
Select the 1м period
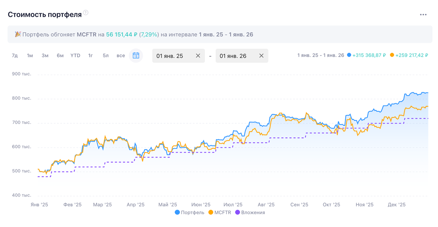[x=30, y=56]
